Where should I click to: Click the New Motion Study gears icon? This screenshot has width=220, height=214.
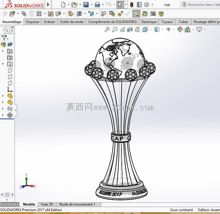tap(103, 14)
